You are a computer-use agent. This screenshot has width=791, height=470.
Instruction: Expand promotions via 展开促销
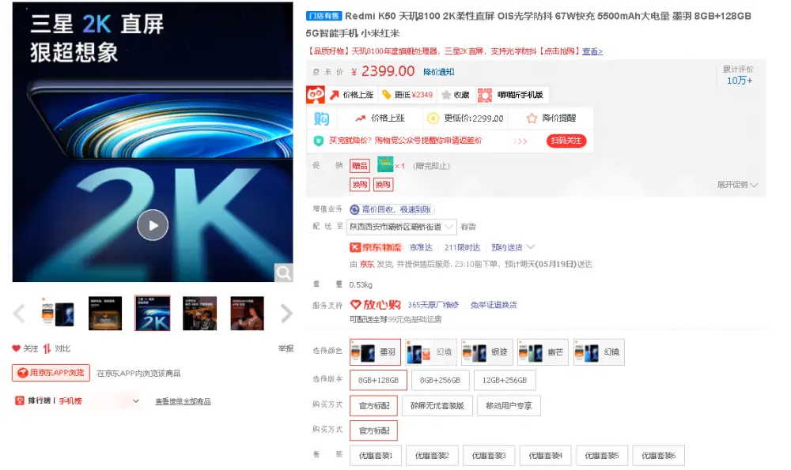coord(737,185)
